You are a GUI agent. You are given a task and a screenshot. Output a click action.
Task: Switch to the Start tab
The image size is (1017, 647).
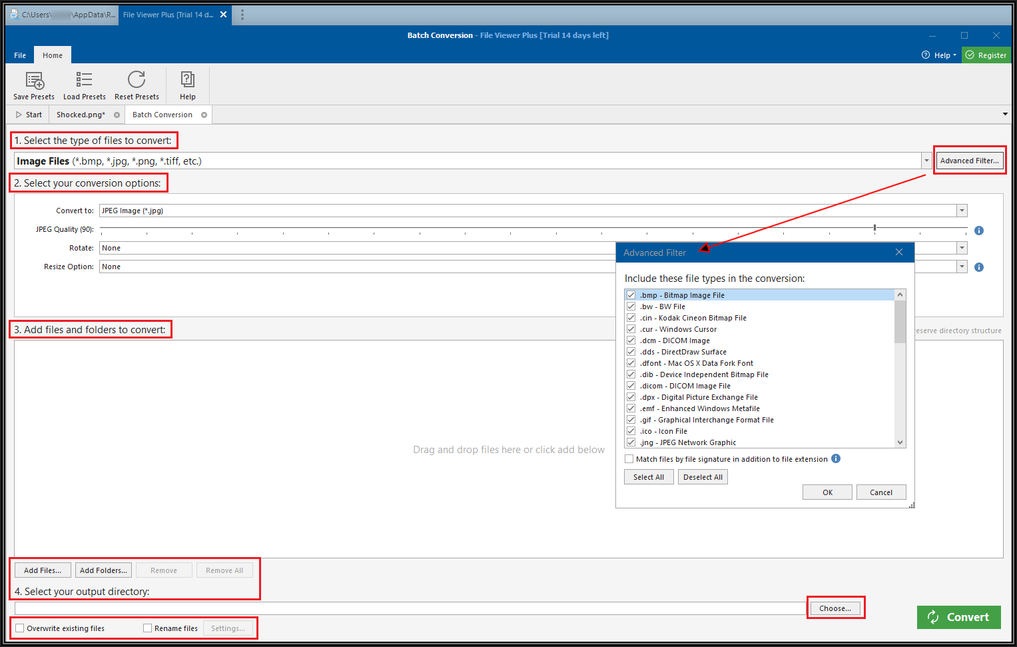click(29, 115)
